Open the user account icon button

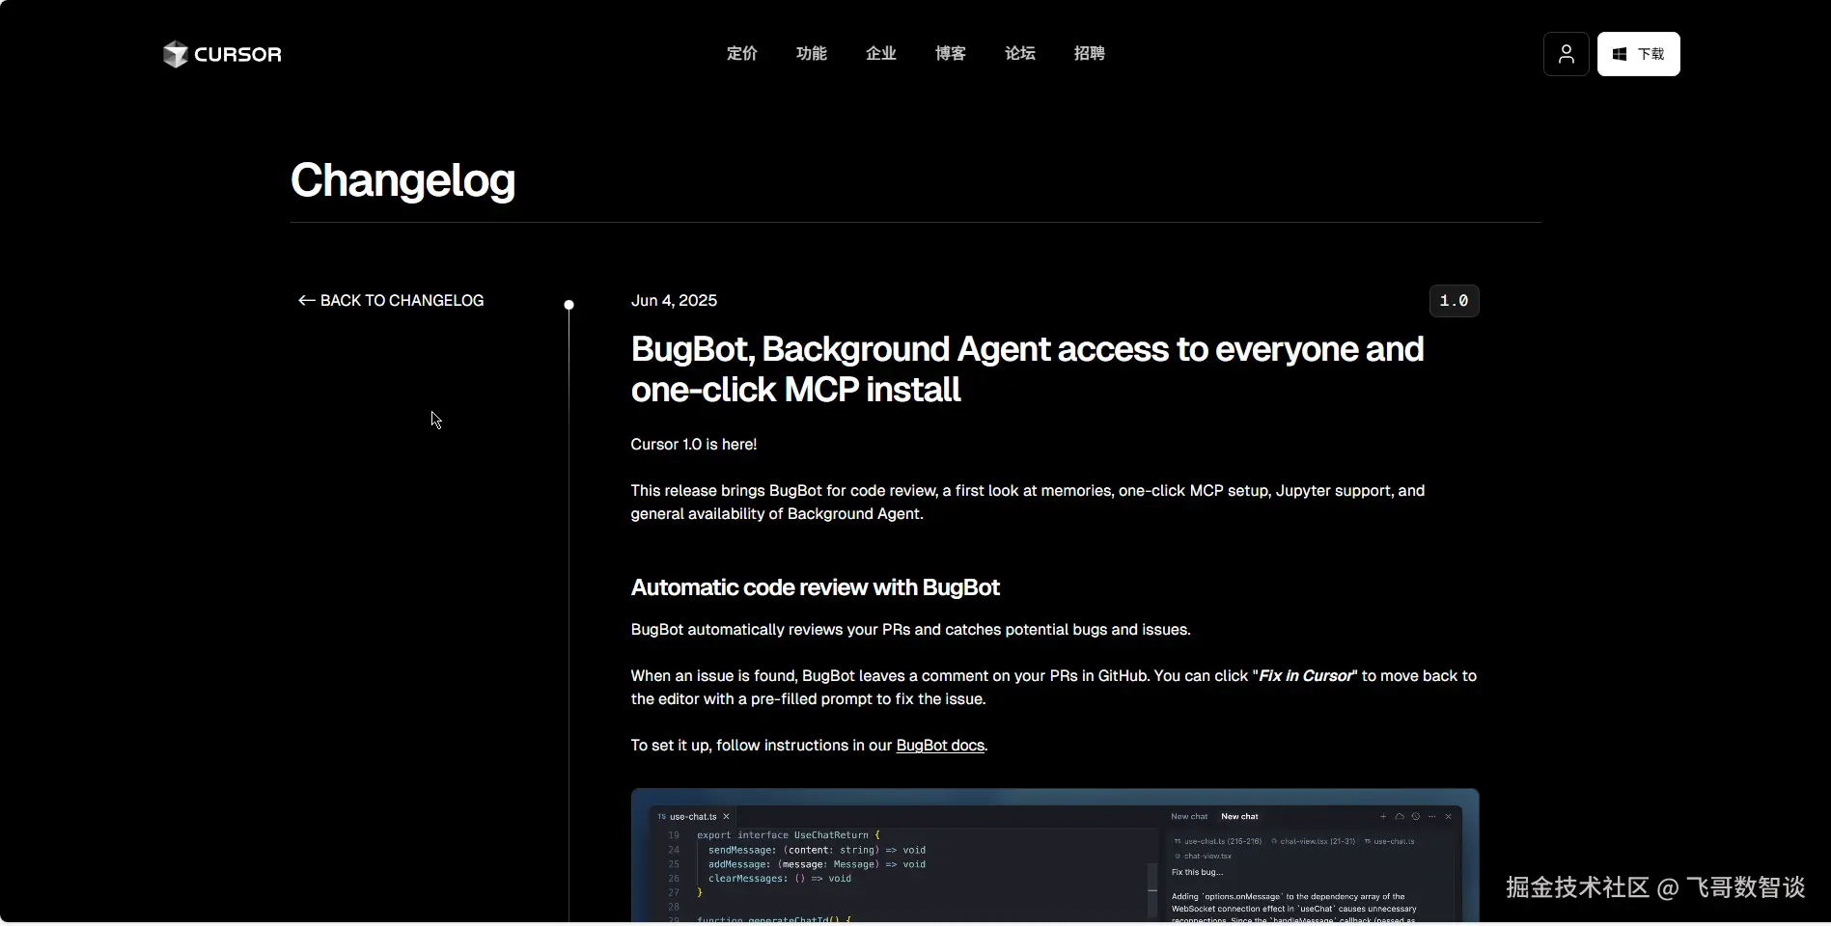click(1566, 54)
